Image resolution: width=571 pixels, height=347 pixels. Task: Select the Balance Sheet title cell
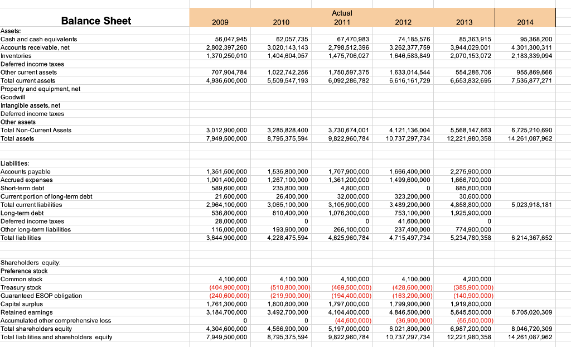[x=96, y=21]
